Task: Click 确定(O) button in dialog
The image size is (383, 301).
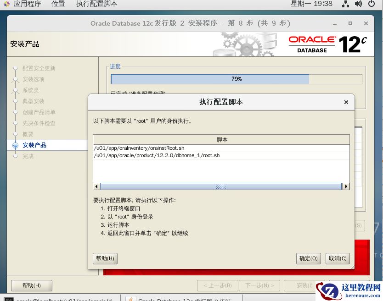Action: pyautogui.click(x=308, y=258)
